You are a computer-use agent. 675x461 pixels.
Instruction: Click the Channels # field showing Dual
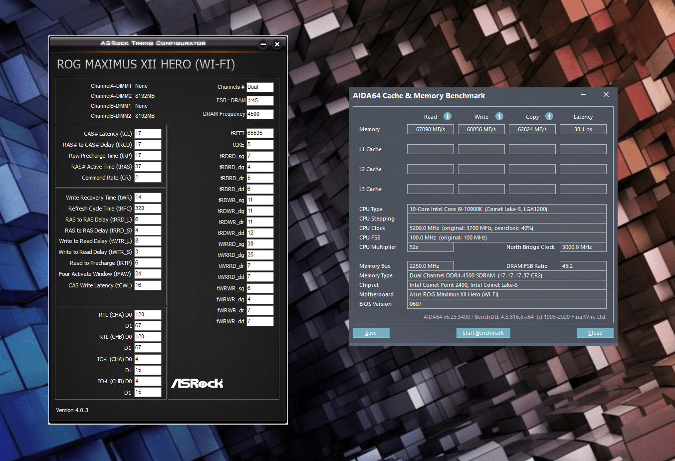pos(260,87)
